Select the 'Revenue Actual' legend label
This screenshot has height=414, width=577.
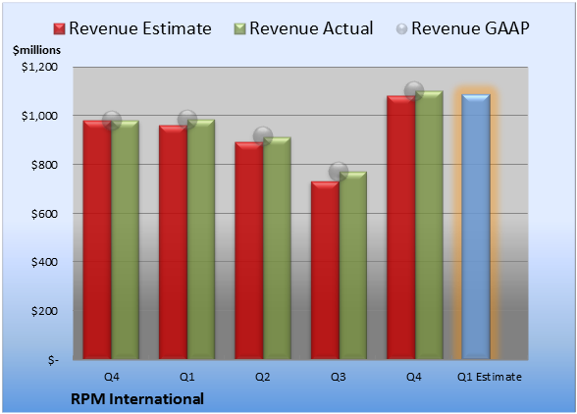(311, 28)
